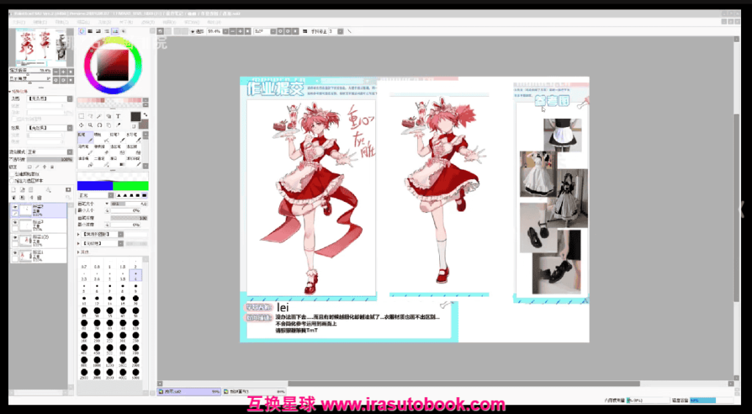
Task: Select brush size 10 preset
Action: click(84, 299)
